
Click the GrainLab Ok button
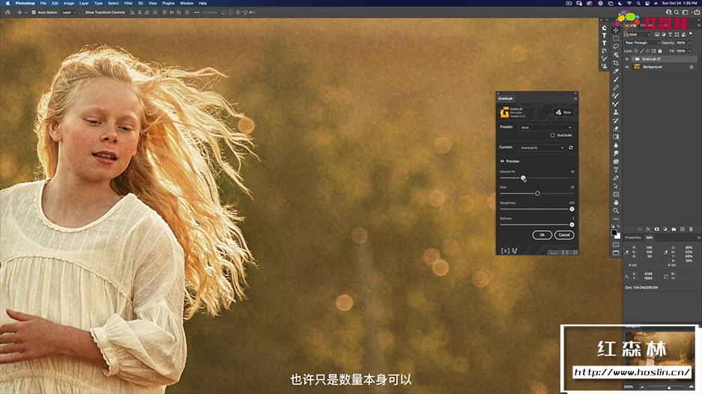pos(542,235)
